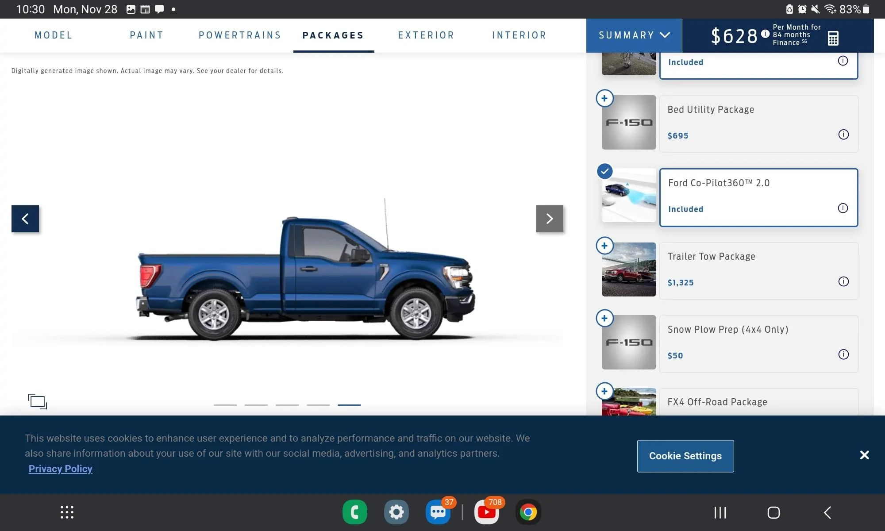
Task: Open the Privacy Policy link
Action: point(61,469)
